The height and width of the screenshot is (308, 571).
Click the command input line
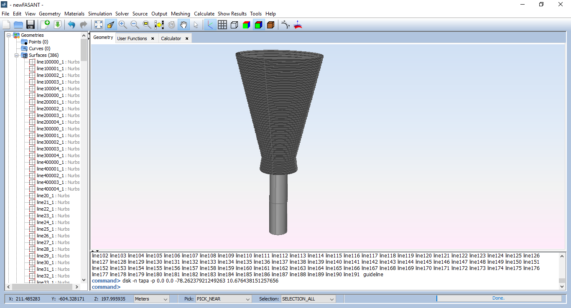(334, 287)
